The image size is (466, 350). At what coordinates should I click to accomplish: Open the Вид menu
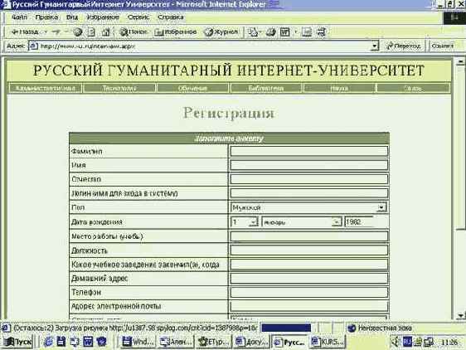pyautogui.click(x=72, y=17)
